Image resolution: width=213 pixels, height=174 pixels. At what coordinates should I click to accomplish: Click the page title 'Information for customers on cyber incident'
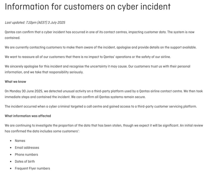pyautogui.click(x=87, y=6)
